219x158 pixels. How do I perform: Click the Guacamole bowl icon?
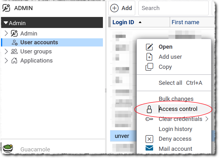point(8,149)
